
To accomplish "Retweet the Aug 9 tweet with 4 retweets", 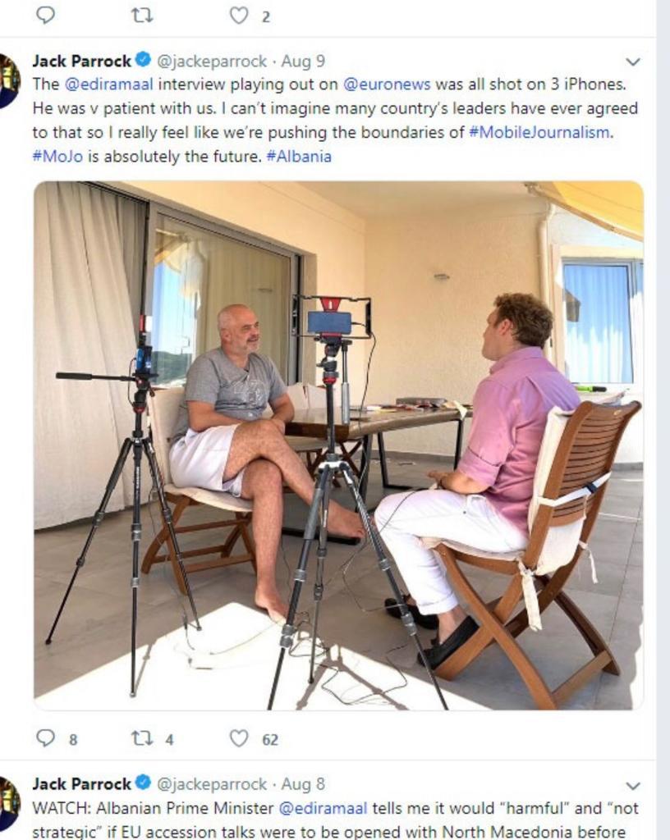I will (142, 738).
